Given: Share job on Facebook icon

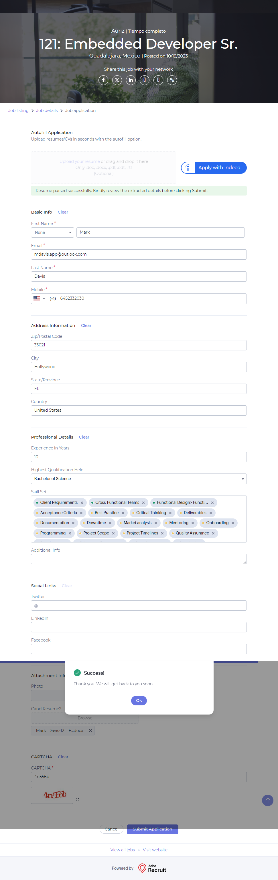Looking at the screenshot, I should [x=103, y=80].
